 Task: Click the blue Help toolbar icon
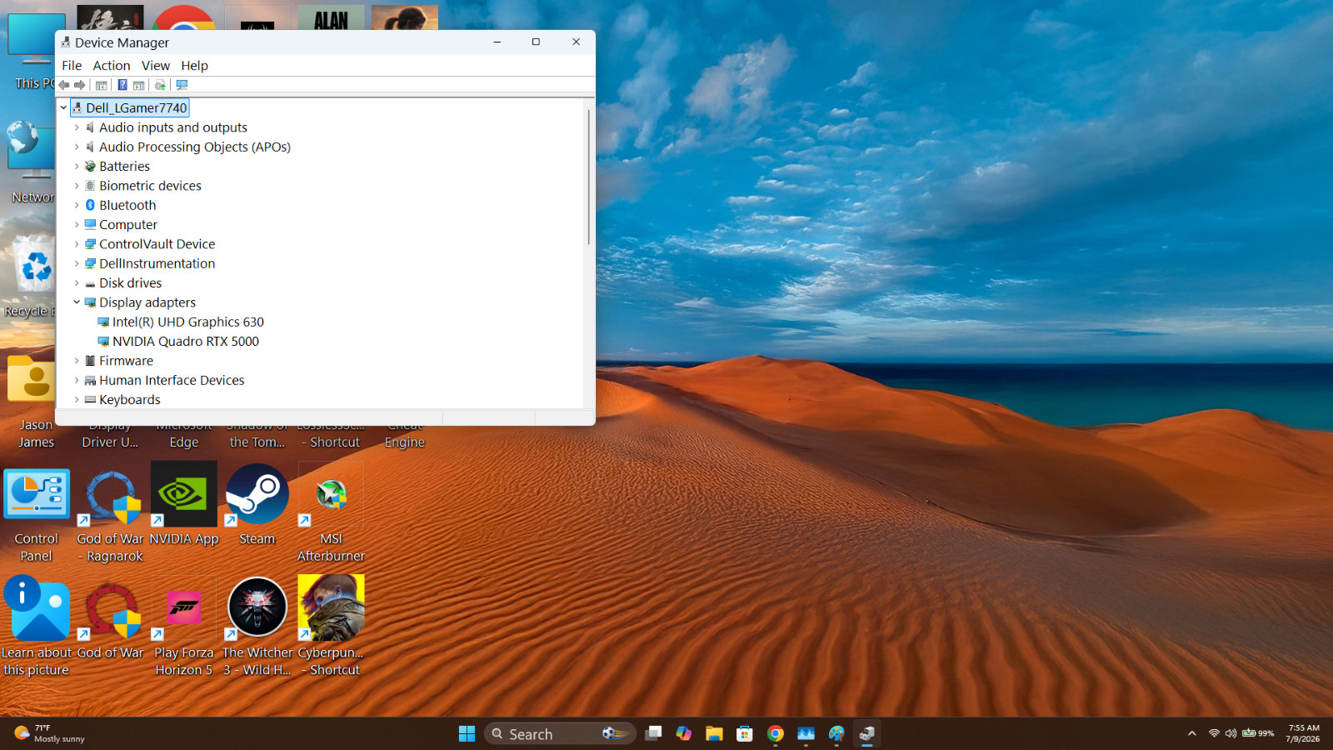click(122, 85)
